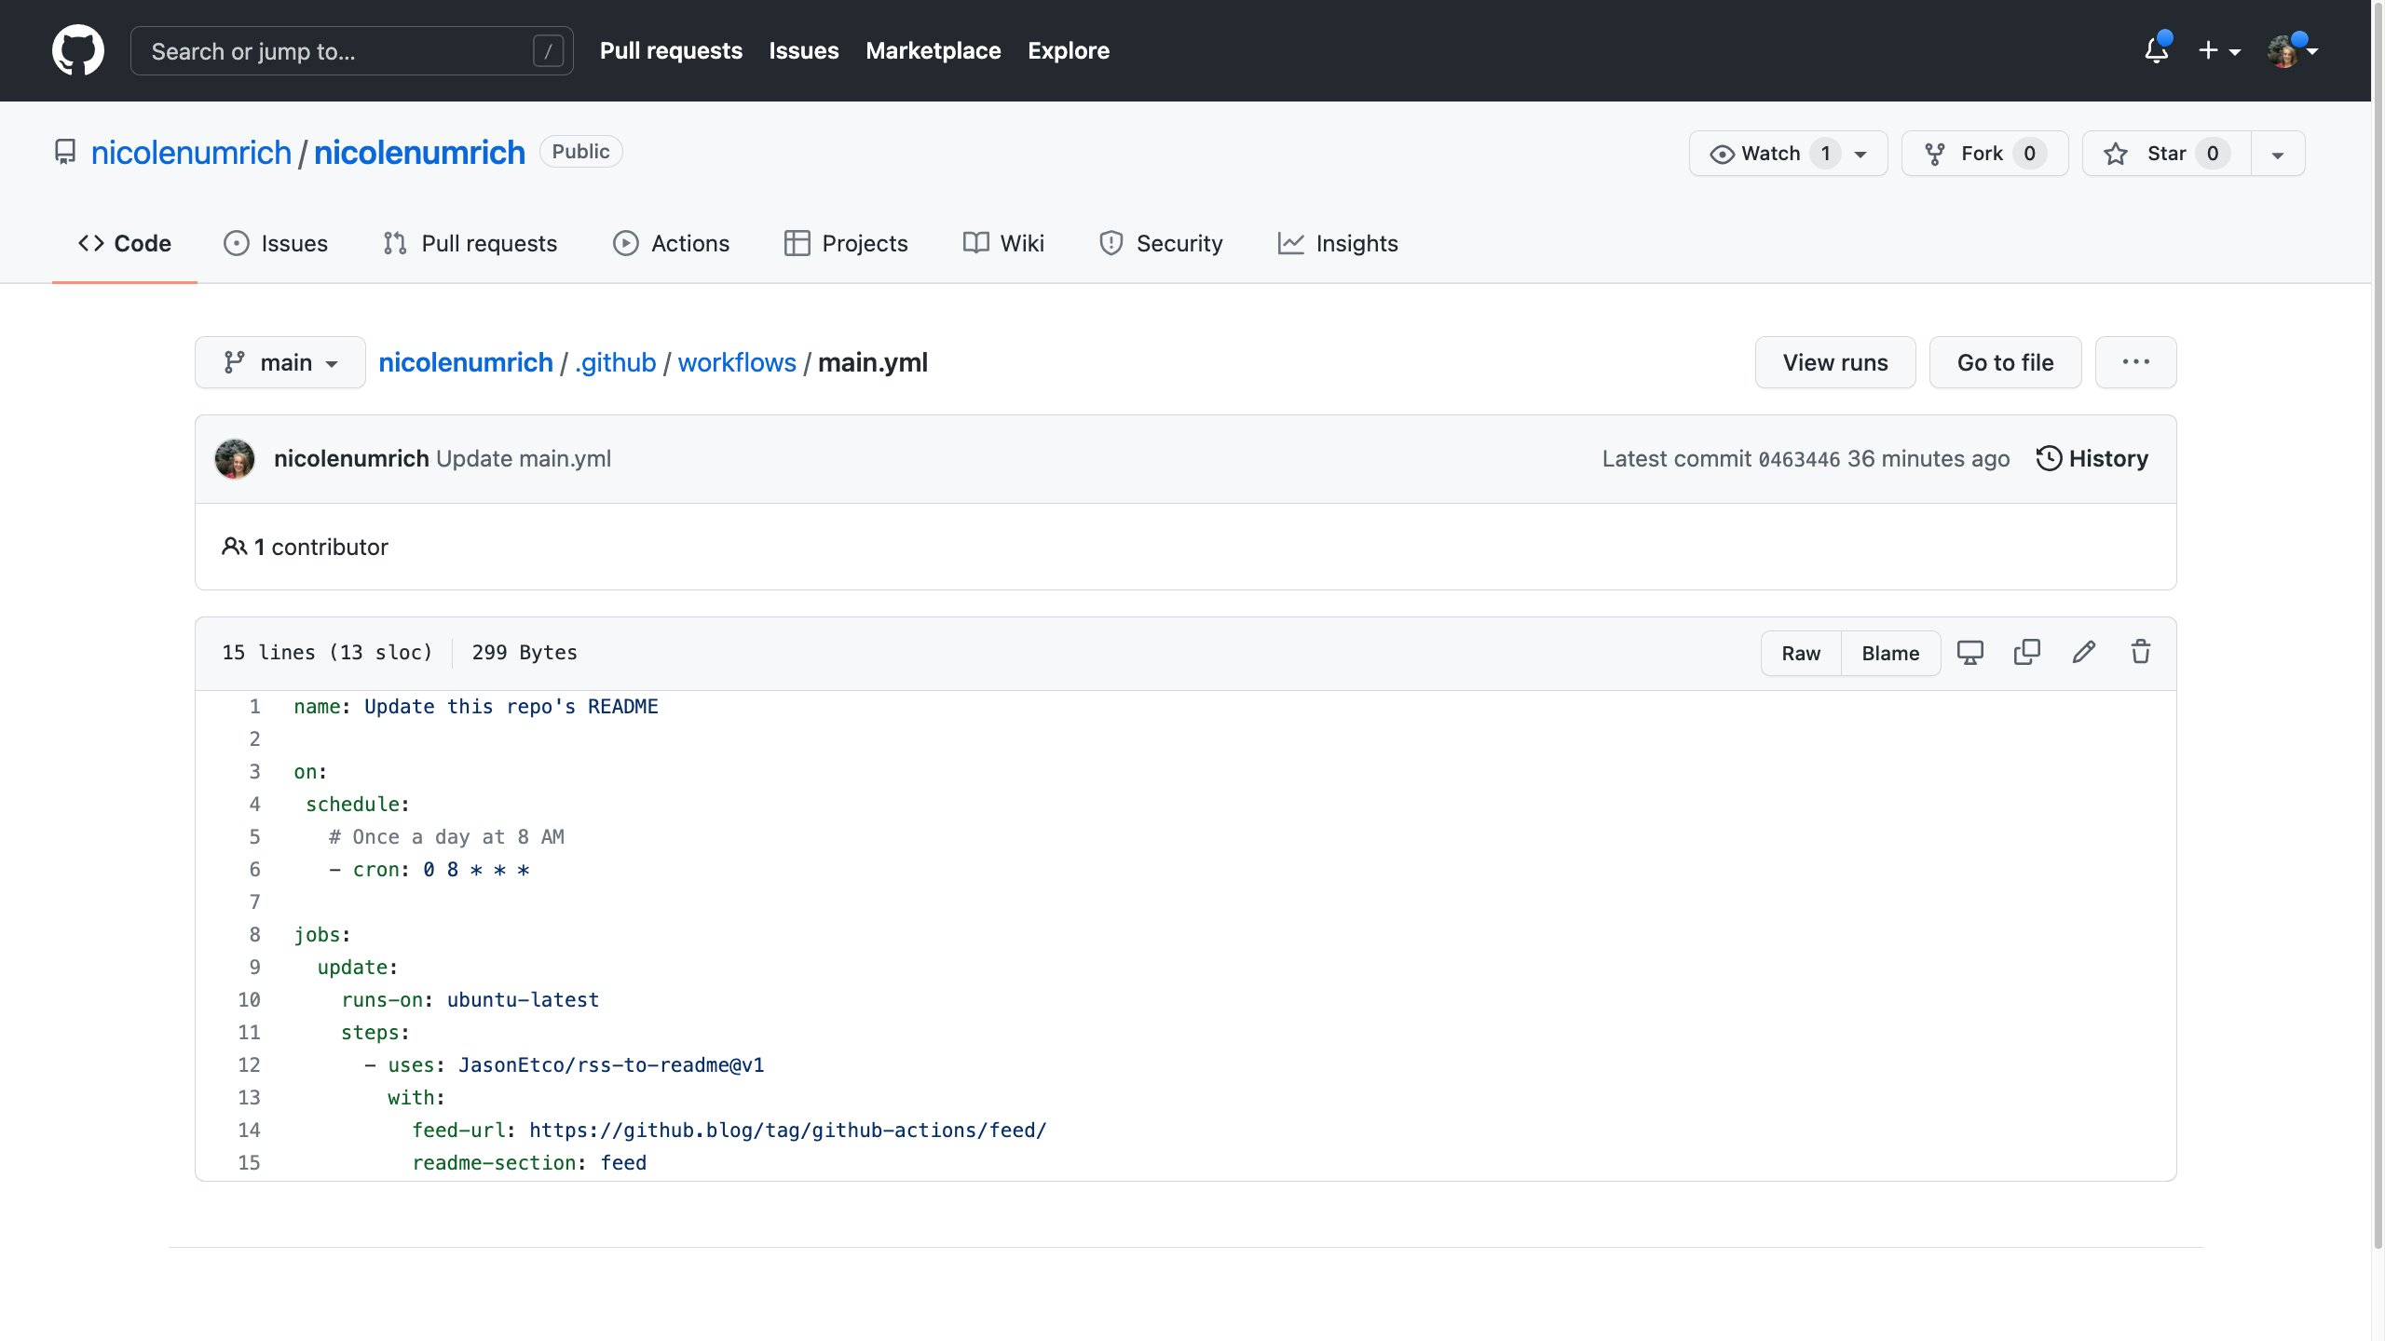
Task: Open the create new plus dropdown
Action: pos(2218,50)
